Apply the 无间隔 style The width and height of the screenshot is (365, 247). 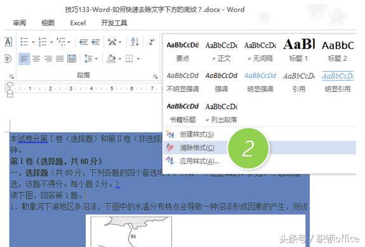click(x=260, y=51)
